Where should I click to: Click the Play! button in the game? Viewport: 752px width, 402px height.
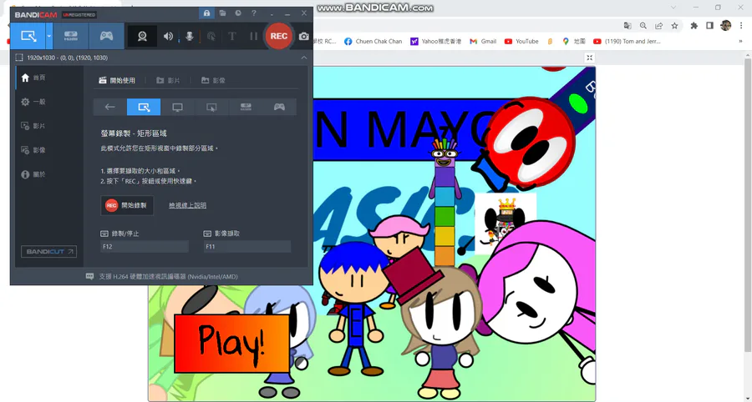pos(231,344)
